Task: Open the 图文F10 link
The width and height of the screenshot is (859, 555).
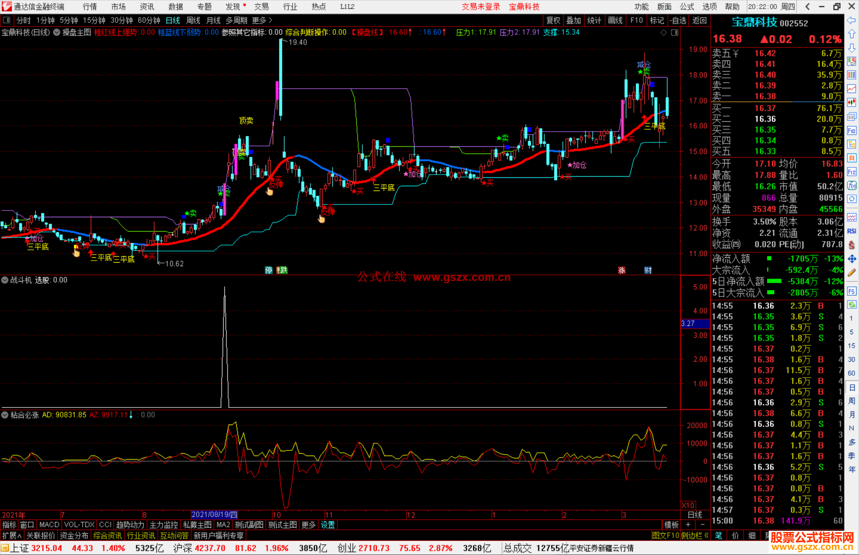Action: [x=666, y=536]
